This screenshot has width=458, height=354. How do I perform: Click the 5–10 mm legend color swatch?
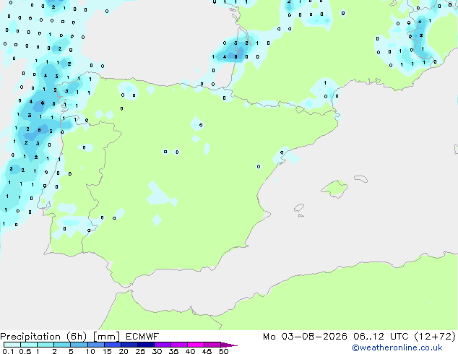click(x=79, y=345)
